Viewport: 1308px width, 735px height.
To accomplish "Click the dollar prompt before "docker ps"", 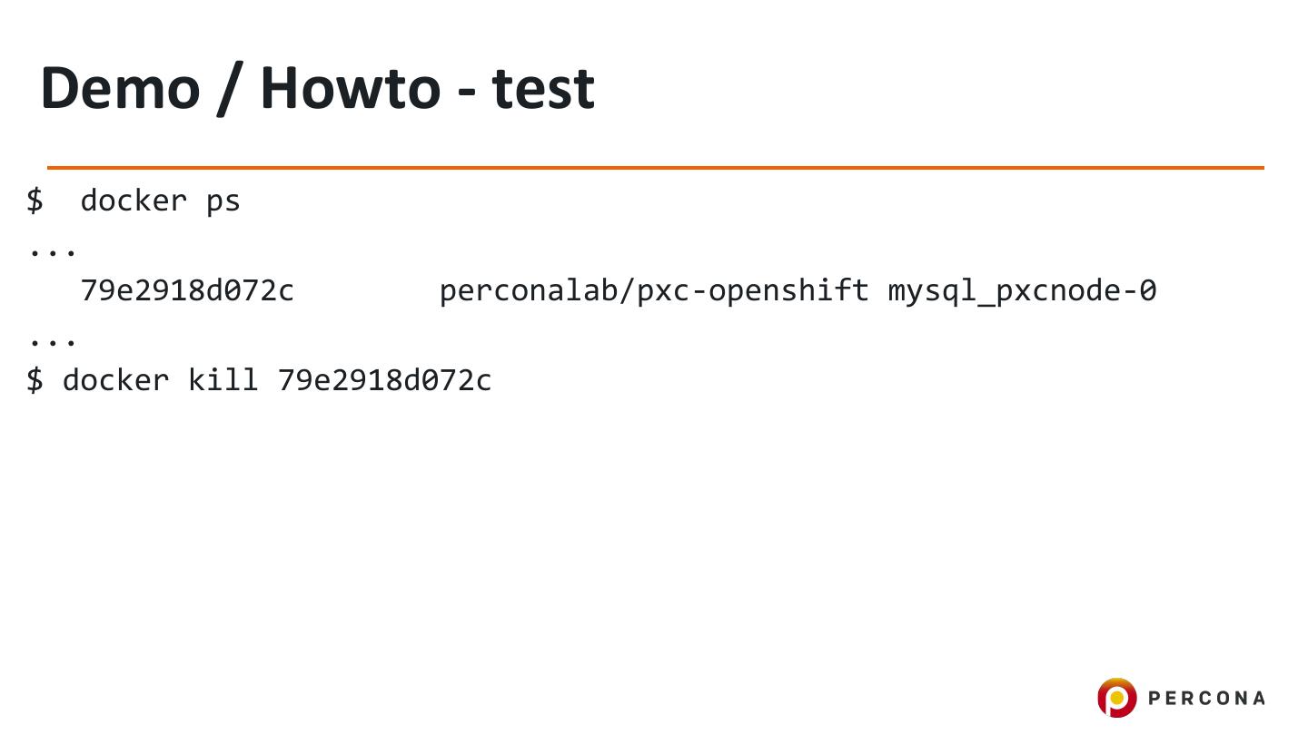I will tap(35, 201).
